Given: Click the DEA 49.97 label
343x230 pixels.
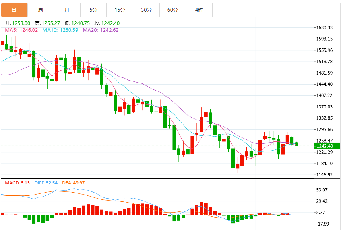Looking at the screenshot, I should pos(73,183).
